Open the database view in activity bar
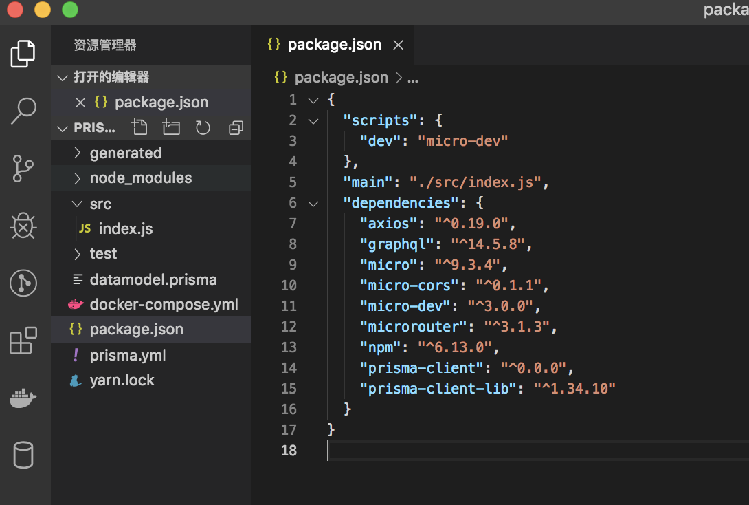 click(x=23, y=455)
